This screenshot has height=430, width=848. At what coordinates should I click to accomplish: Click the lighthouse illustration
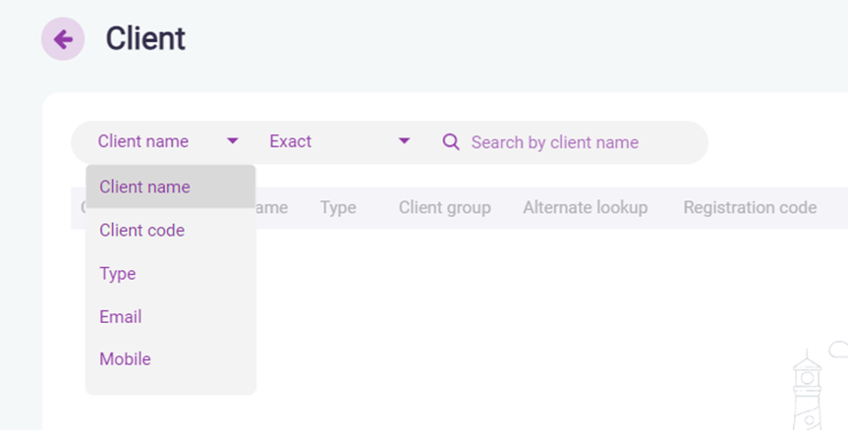tap(808, 393)
